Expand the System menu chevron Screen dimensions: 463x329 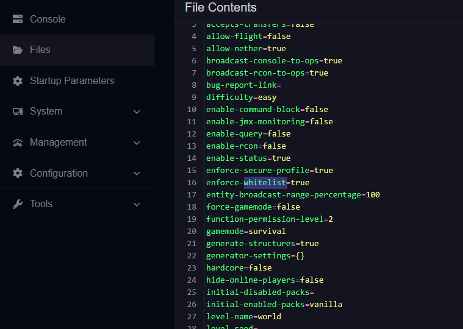tap(137, 111)
